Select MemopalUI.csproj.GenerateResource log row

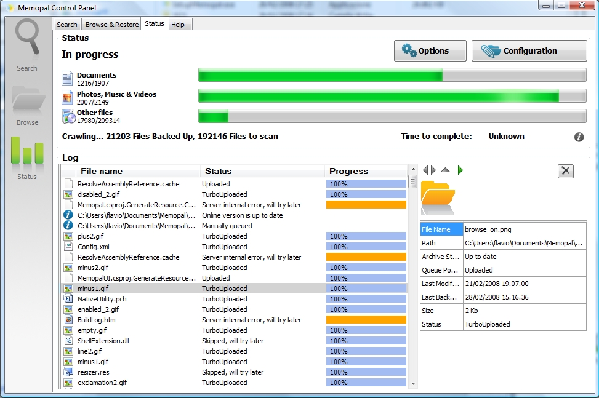point(234,278)
